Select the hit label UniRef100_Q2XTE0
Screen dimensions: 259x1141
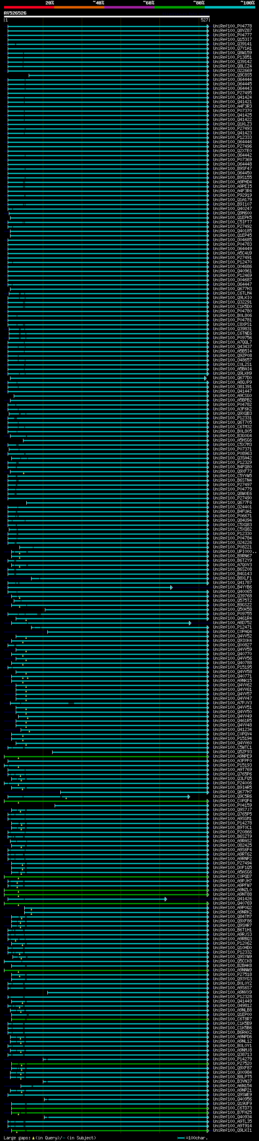(232, 151)
